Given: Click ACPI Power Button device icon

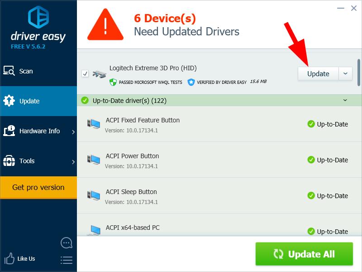Looking at the screenshot, I should point(94,160).
